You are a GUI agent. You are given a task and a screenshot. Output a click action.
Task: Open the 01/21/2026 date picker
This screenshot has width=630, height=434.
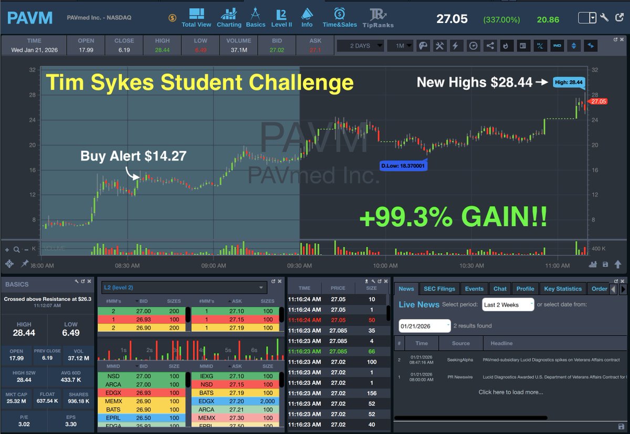click(x=425, y=325)
